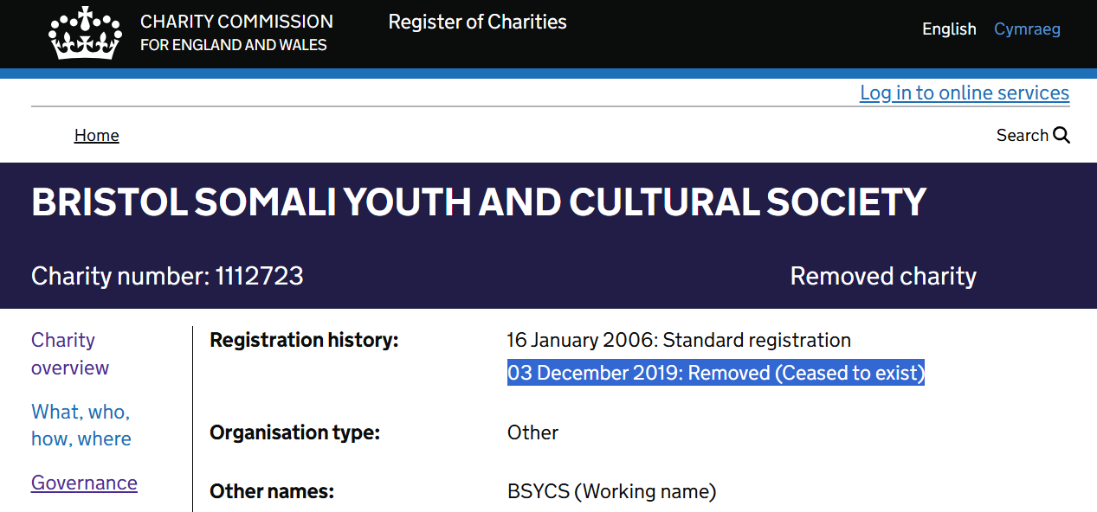1097x512 pixels.
Task: Click the Charity Commission for England and Wales text
Action: pos(236,33)
